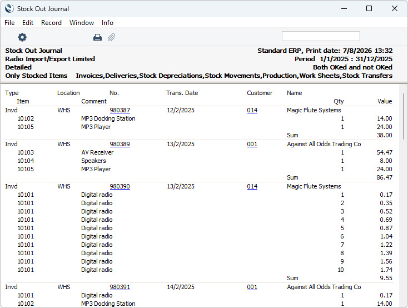
Task: Click item code 10104
Action: pos(26,161)
